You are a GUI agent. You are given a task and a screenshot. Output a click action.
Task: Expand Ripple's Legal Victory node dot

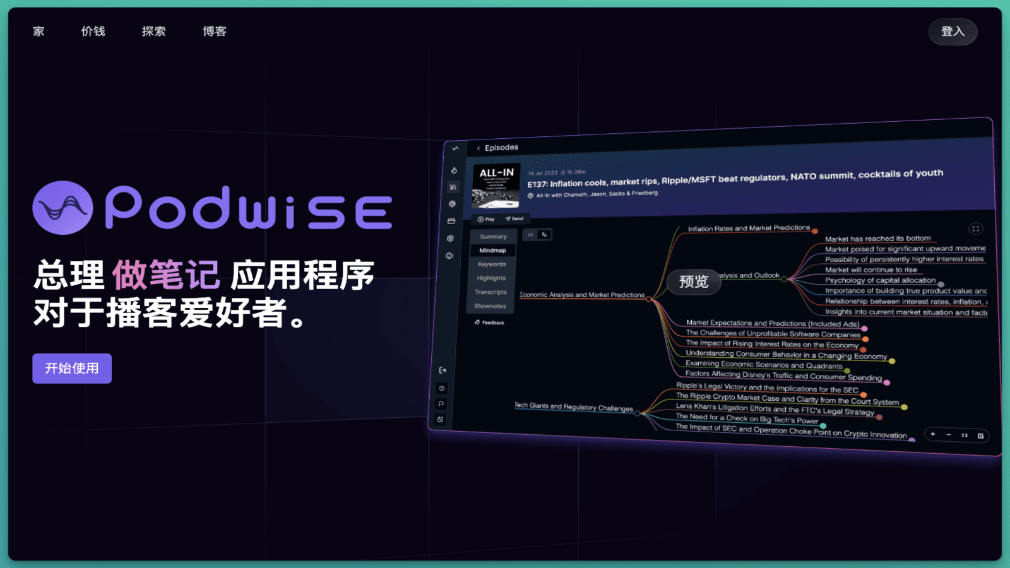tap(864, 395)
